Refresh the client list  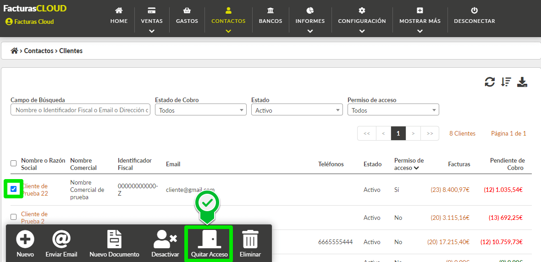point(490,82)
